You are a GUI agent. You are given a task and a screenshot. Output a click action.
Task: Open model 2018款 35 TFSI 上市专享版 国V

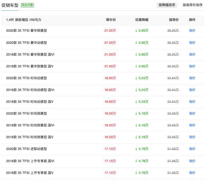coord(30,173)
